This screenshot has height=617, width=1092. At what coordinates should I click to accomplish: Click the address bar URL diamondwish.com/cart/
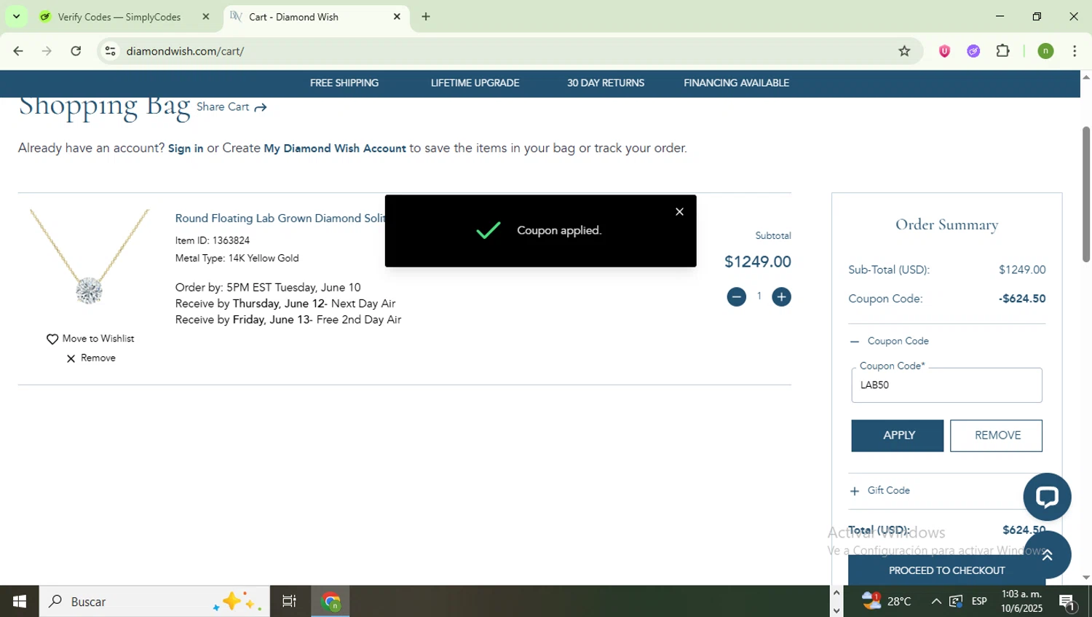[x=185, y=51]
